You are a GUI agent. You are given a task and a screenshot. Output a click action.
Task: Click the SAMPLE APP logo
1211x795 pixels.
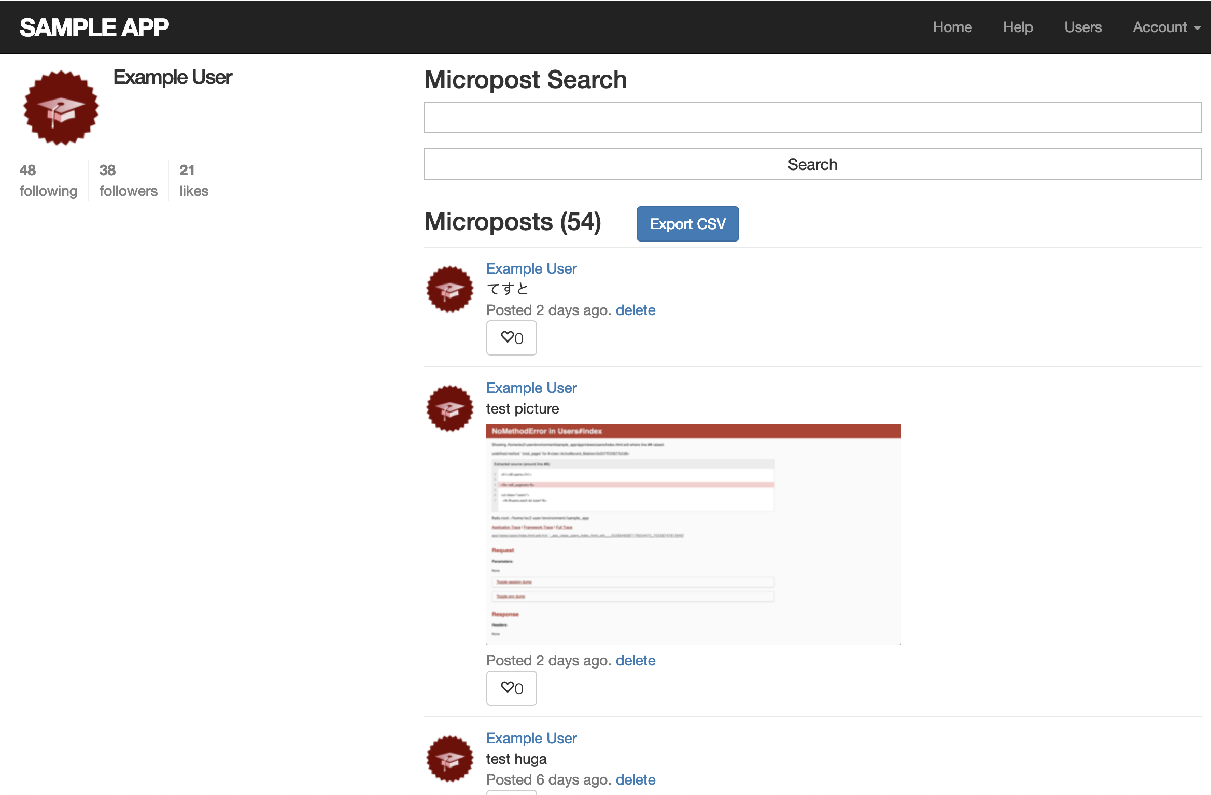[x=94, y=27]
